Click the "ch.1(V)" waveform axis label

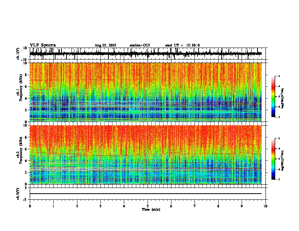(18, 54)
